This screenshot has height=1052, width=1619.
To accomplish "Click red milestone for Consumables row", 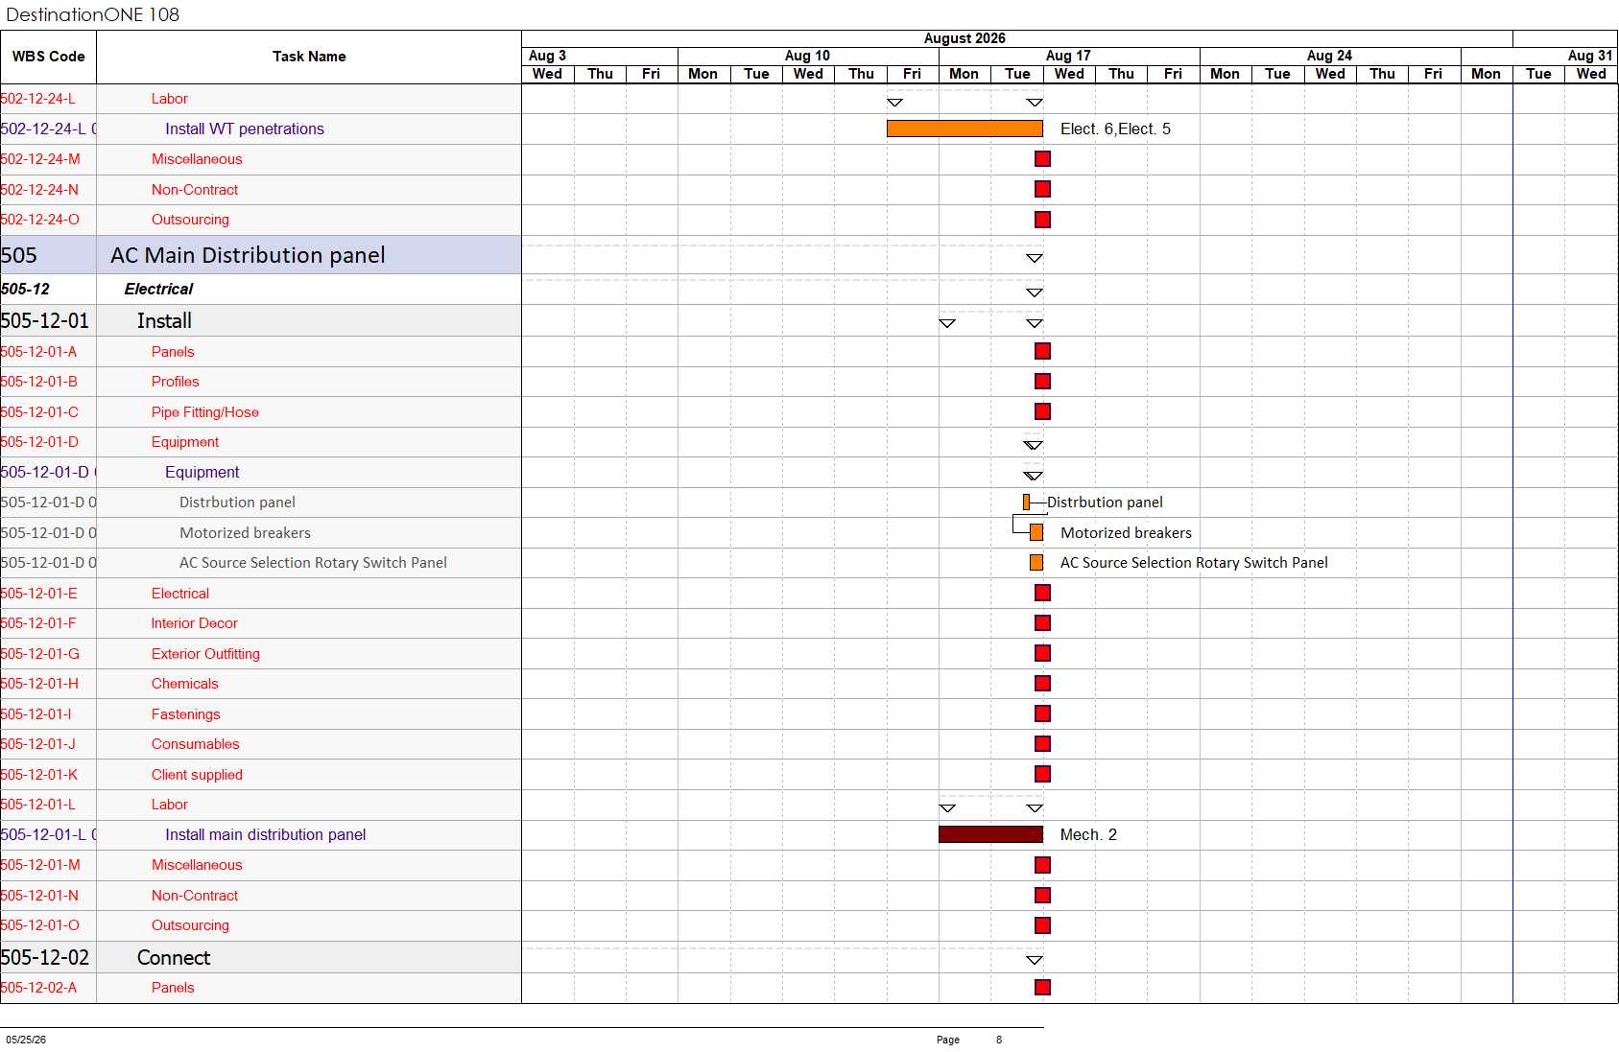I will (x=1042, y=744).
